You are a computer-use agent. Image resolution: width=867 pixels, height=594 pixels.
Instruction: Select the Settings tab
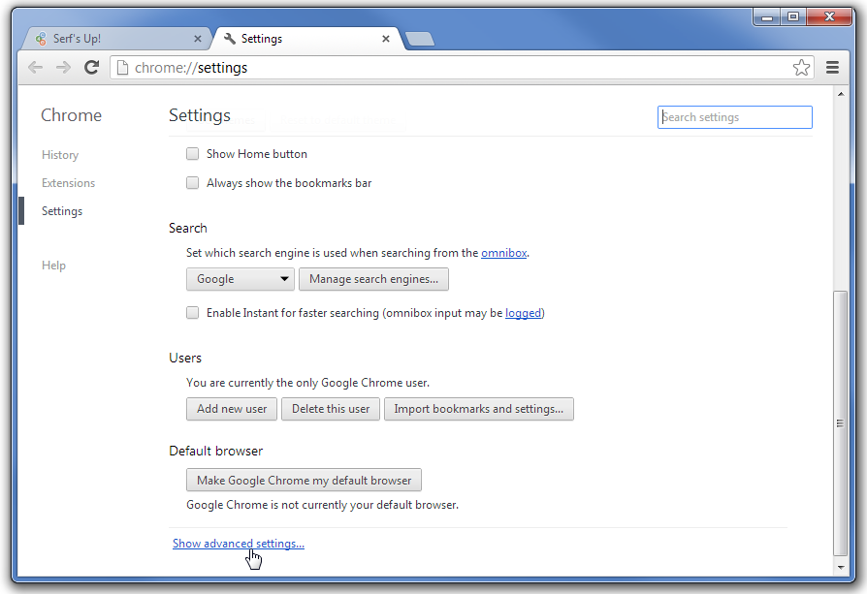pyautogui.click(x=309, y=39)
